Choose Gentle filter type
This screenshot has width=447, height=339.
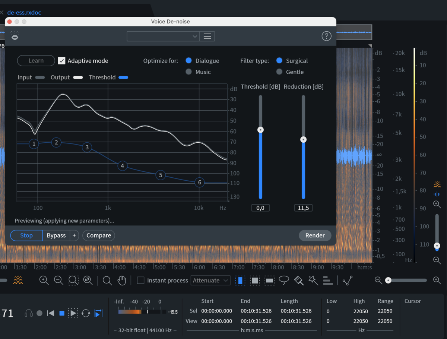pos(279,72)
